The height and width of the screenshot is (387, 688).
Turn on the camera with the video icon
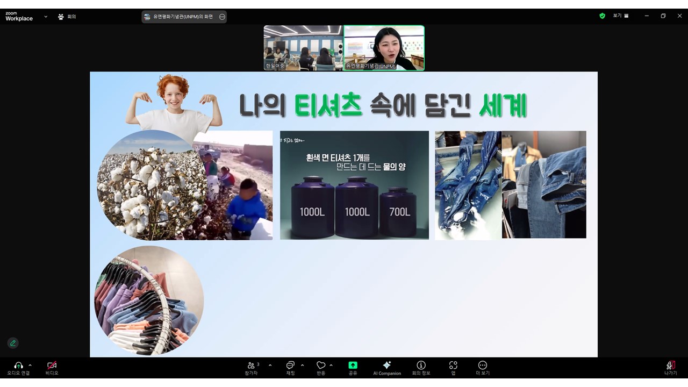(52, 365)
